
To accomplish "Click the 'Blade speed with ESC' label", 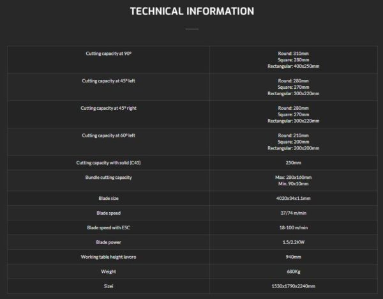I will coord(109,227).
